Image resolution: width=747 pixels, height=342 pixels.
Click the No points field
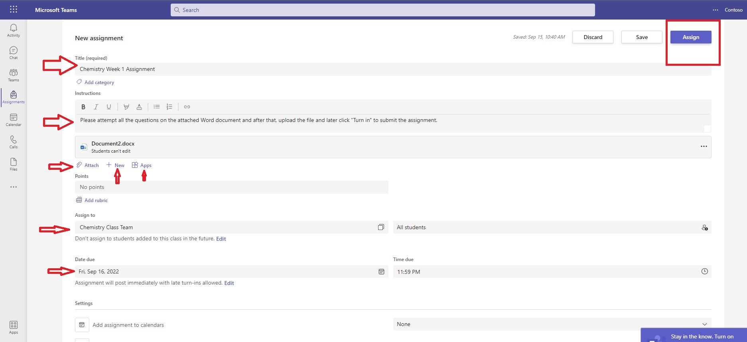pyautogui.click(x=231, y=187)
